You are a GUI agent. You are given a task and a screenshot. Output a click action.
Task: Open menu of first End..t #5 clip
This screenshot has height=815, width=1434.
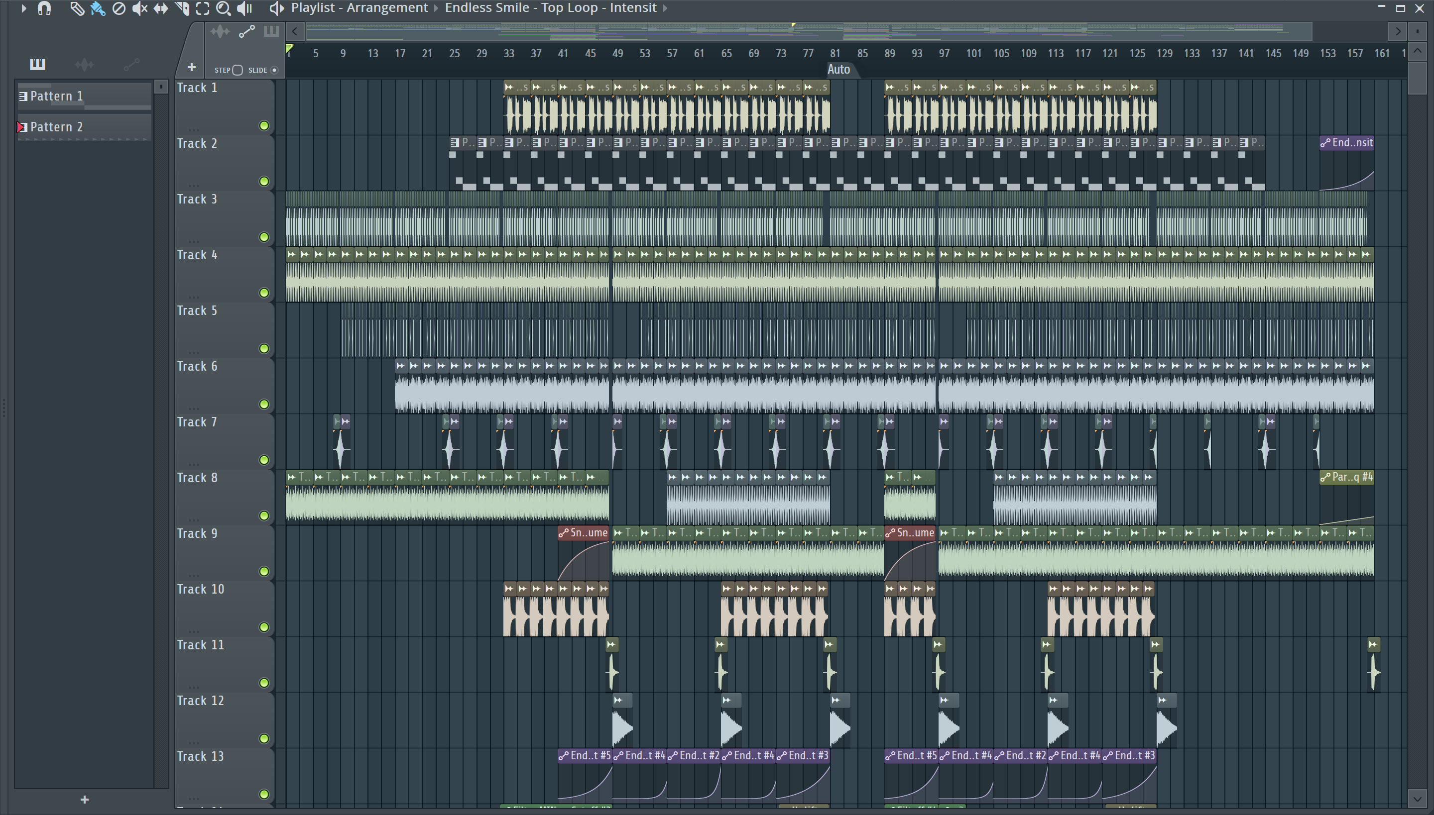tap(564, 756)
